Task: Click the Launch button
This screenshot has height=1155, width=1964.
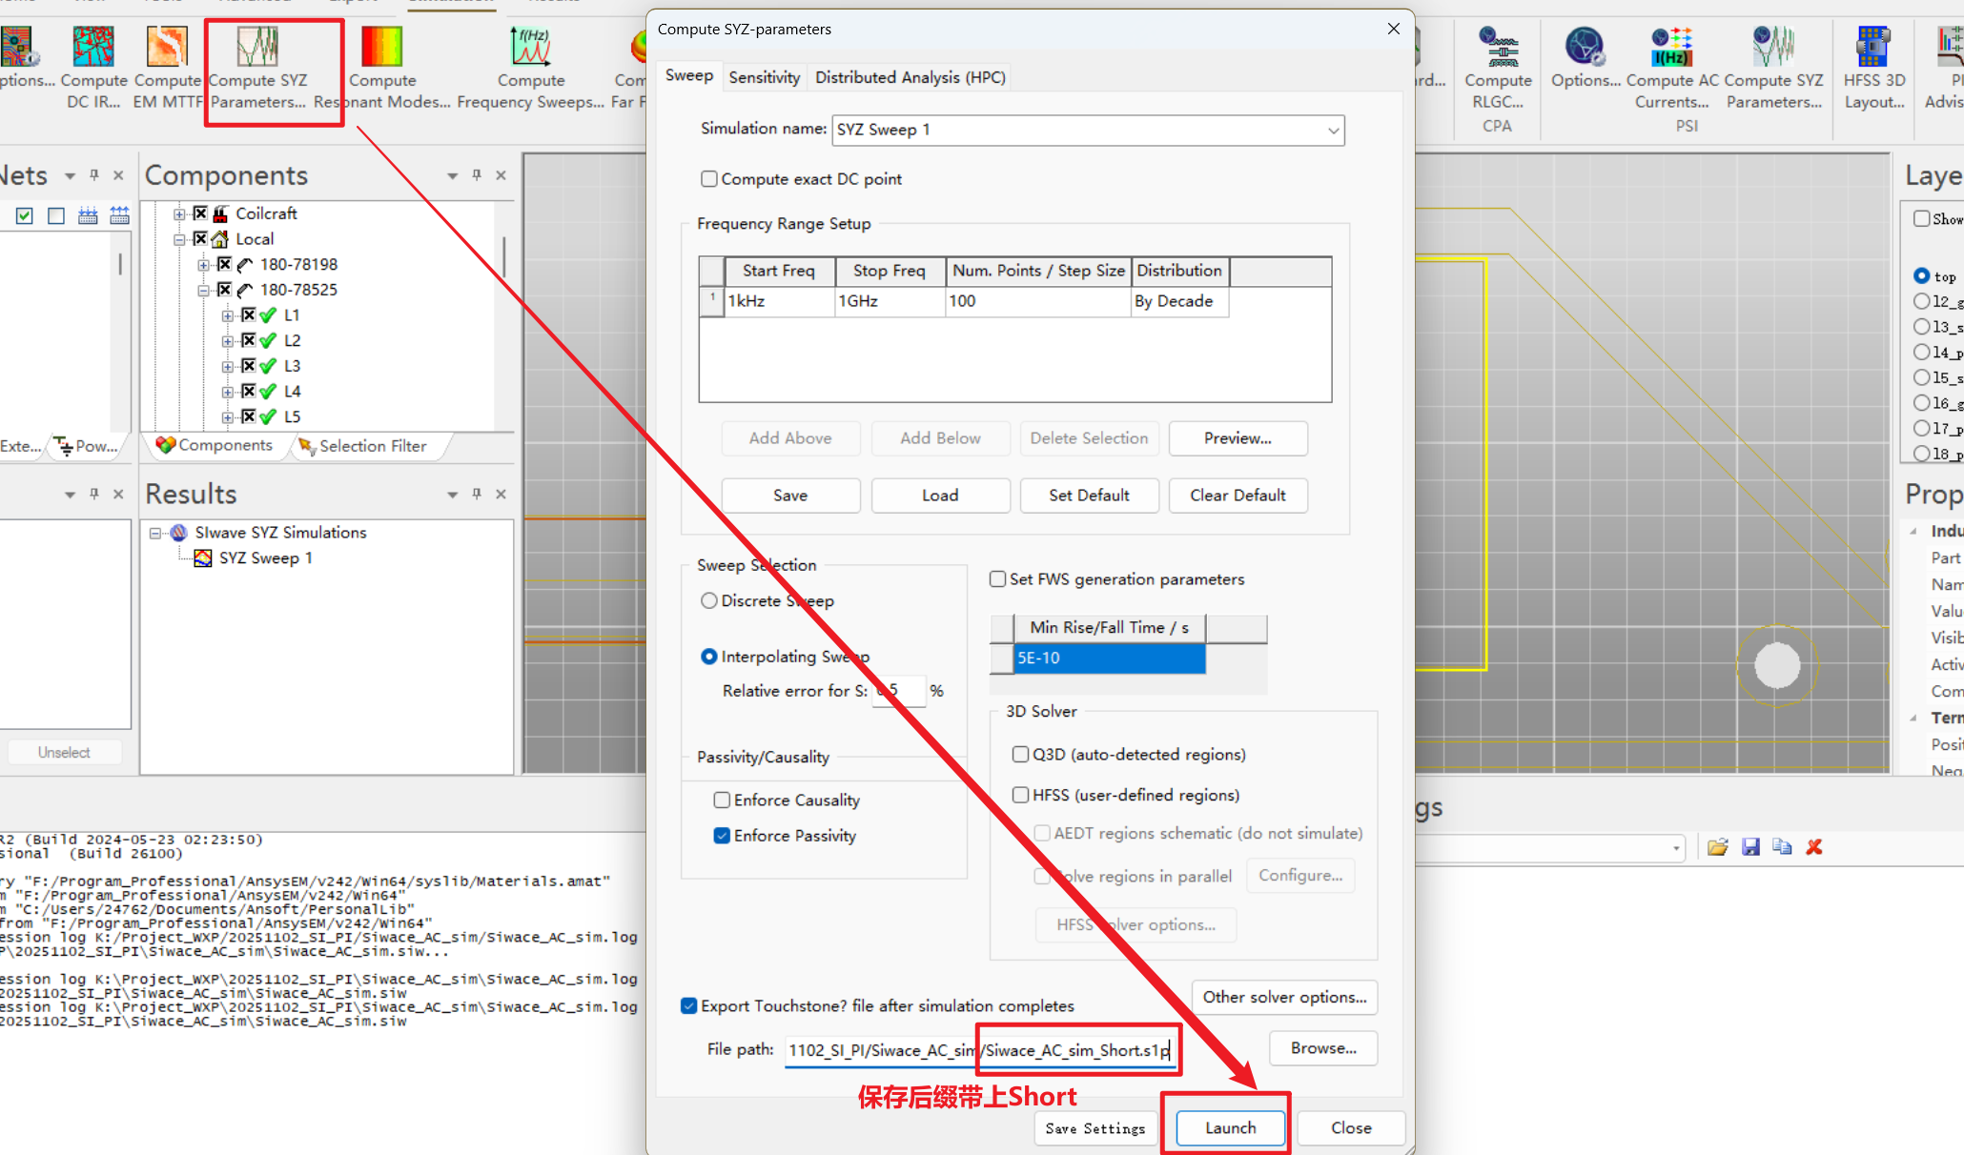Action: pyautogui.click(x=1230, y=1127)
